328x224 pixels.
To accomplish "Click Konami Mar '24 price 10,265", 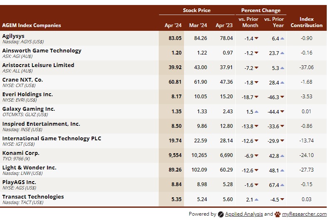I will [199, 155].
